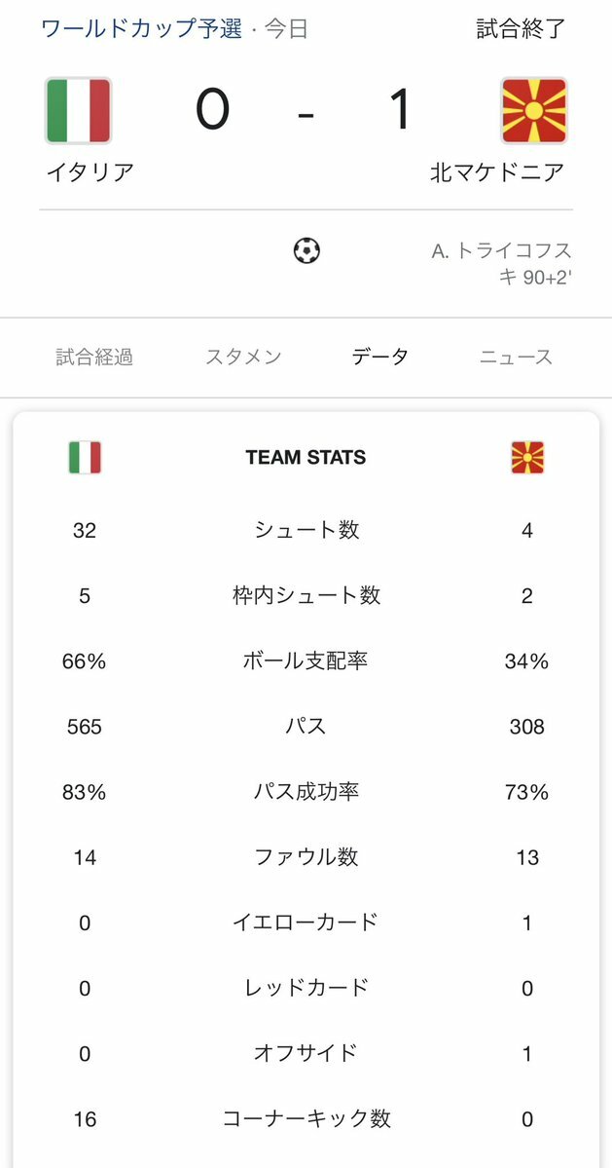612x1168 pixels.
Task: Switch to the スタメン tab
Action: pos(244,357)
